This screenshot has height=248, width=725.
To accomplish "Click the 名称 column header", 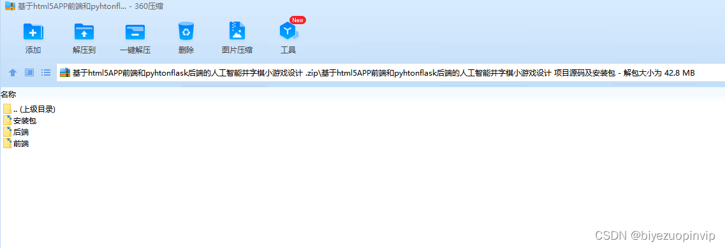I will 8,95.
